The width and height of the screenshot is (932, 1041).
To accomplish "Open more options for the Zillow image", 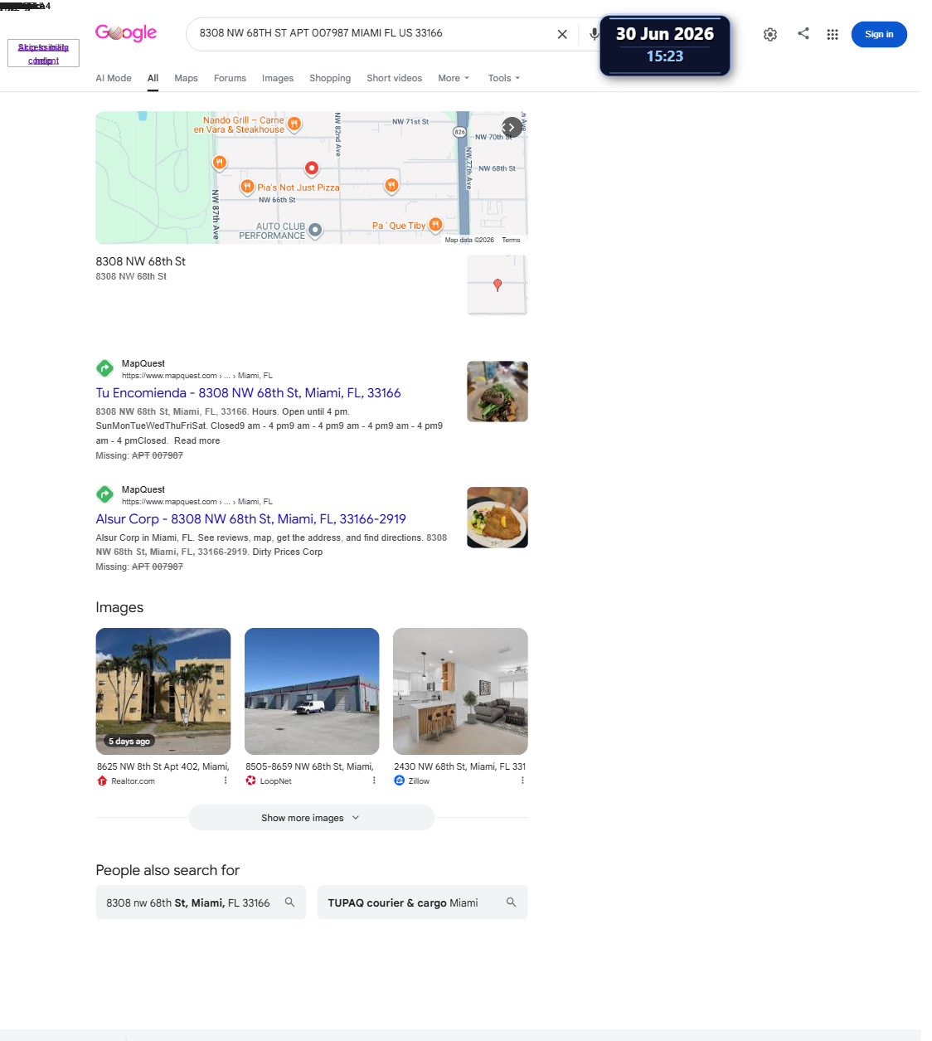I will 522,781.
